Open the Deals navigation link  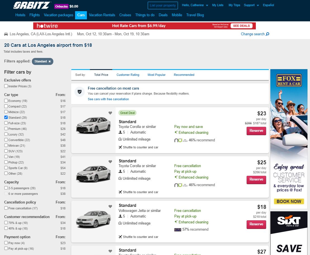pos(163,15)
